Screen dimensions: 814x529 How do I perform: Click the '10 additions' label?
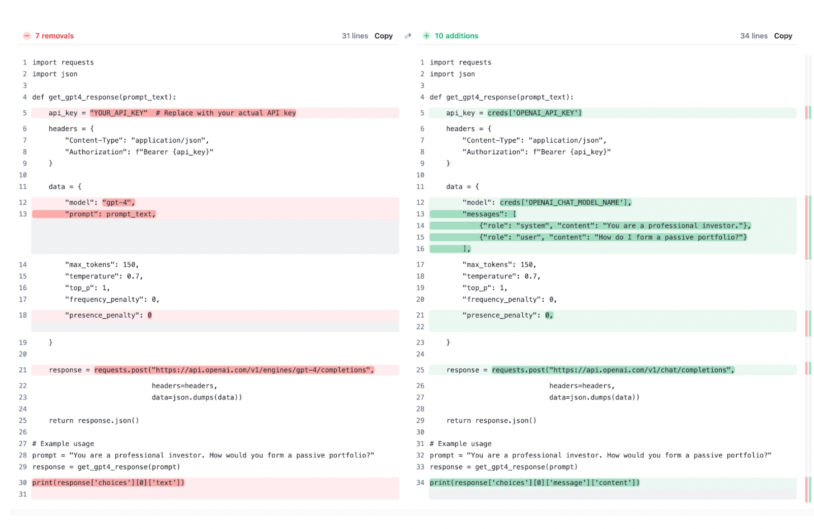click(456, 36)
